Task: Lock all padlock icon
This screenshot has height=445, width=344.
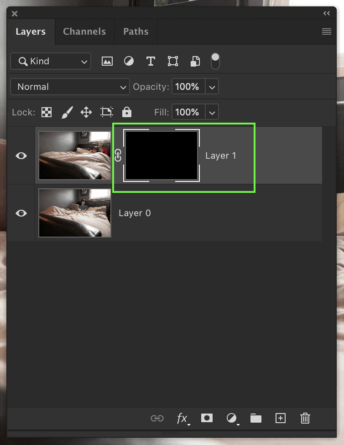Action: (127, 112)
